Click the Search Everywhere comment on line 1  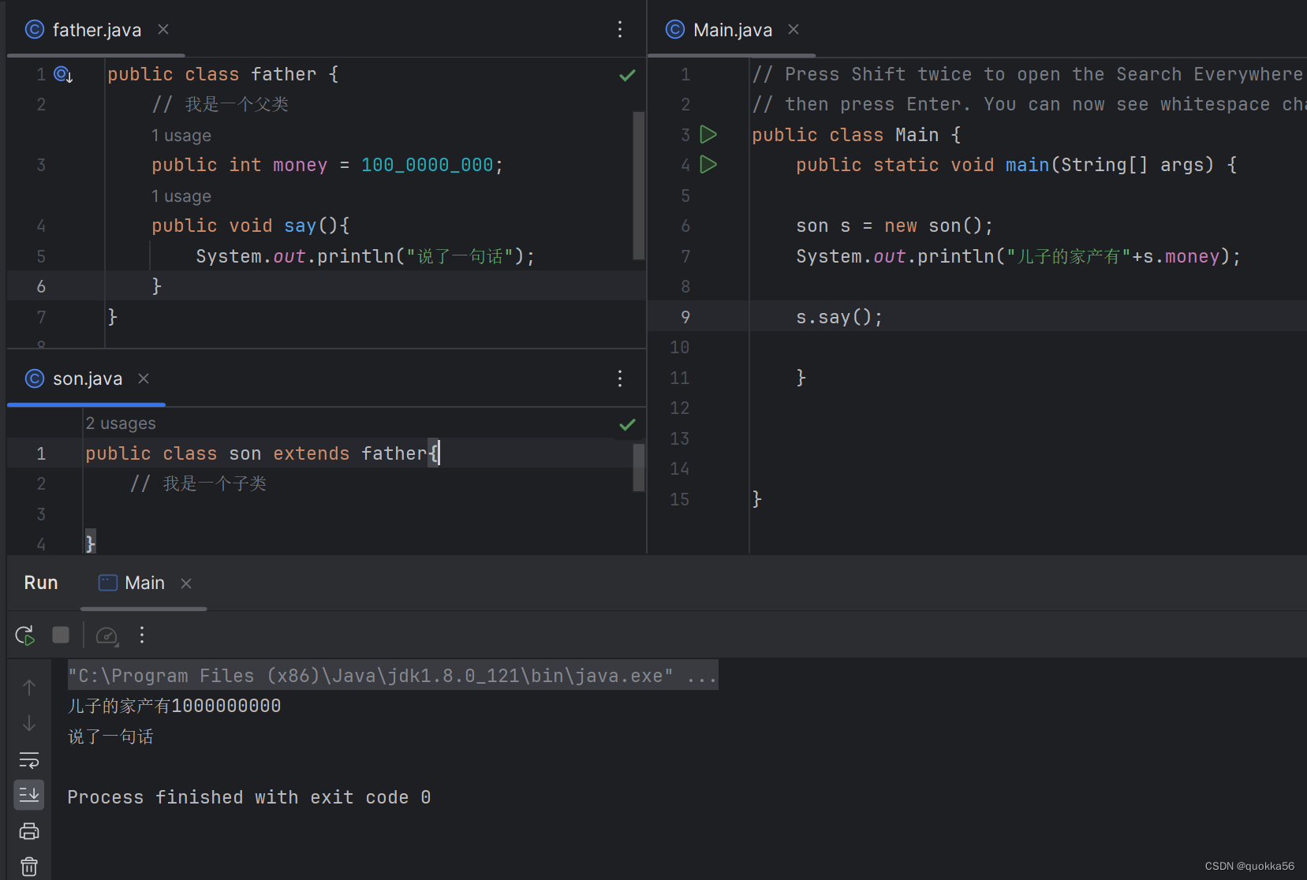coord(1029,74)
